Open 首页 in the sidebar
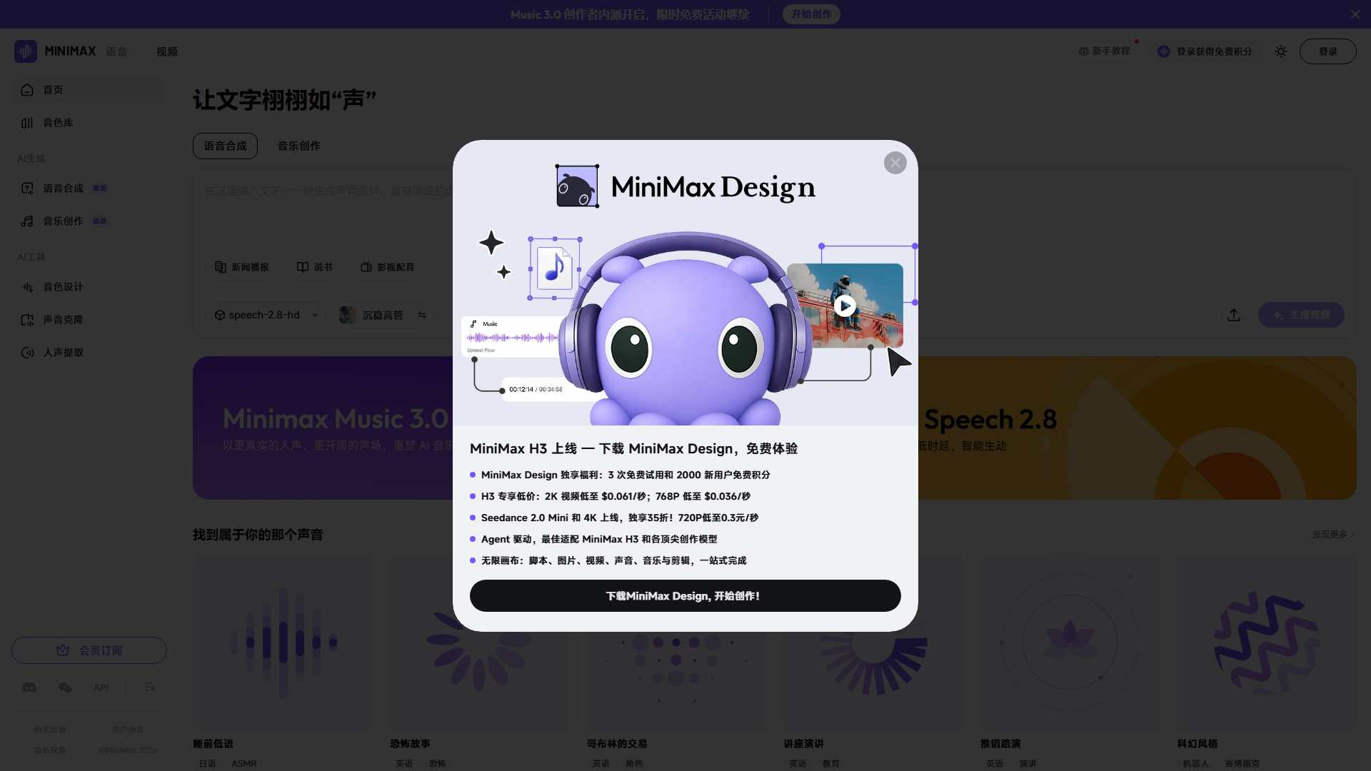Viewport: 1371px width, 771px height. pos(89,89)
